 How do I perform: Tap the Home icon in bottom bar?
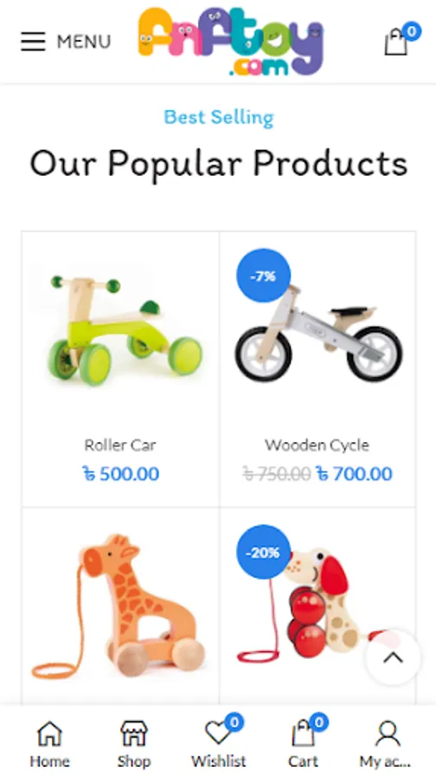pos(49,734)
